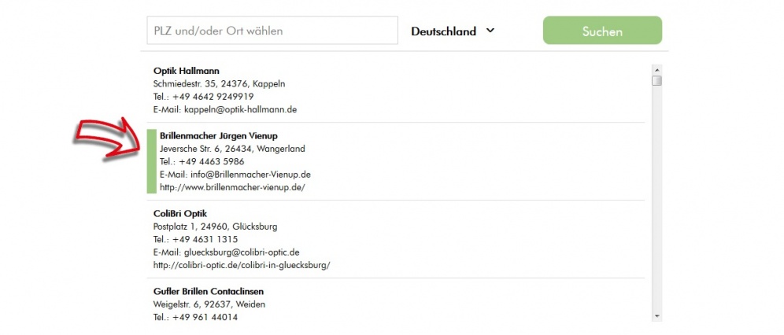784x335 pixels.
Task: Expand the chevron next to Deutschland
Action: (490, 31)
